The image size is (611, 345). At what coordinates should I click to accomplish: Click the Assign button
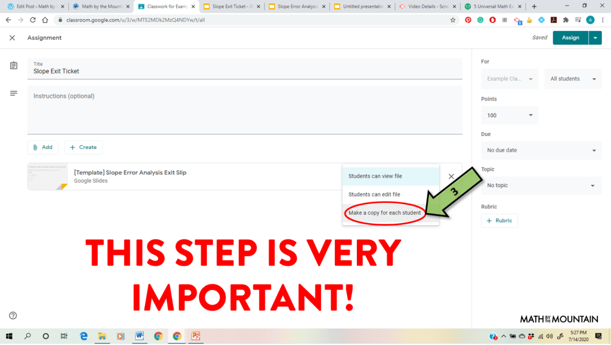tap(570, 38)
